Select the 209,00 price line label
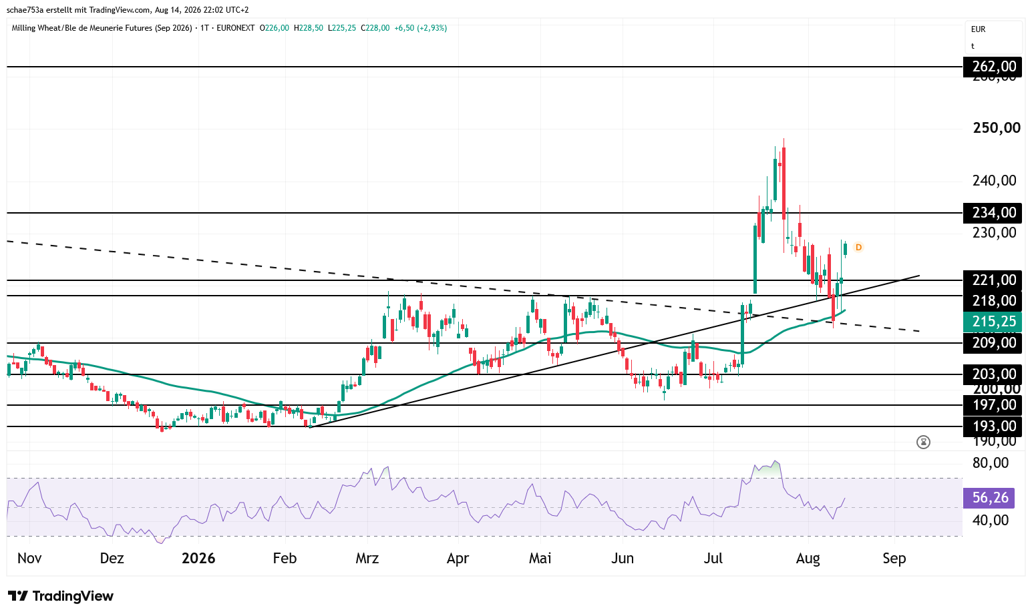 pyautogui.click(x=993, y=343)
